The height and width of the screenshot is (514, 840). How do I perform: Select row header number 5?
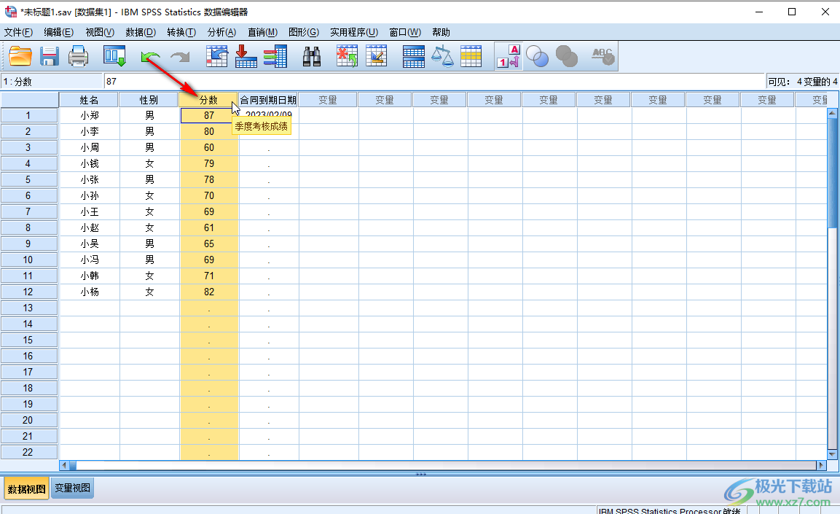coord(29,179)
